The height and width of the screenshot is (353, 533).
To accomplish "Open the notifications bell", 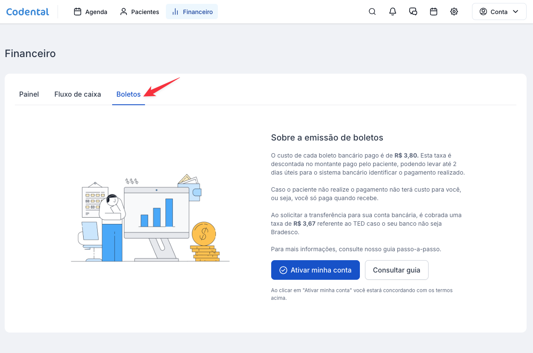I will pos(393,12).
